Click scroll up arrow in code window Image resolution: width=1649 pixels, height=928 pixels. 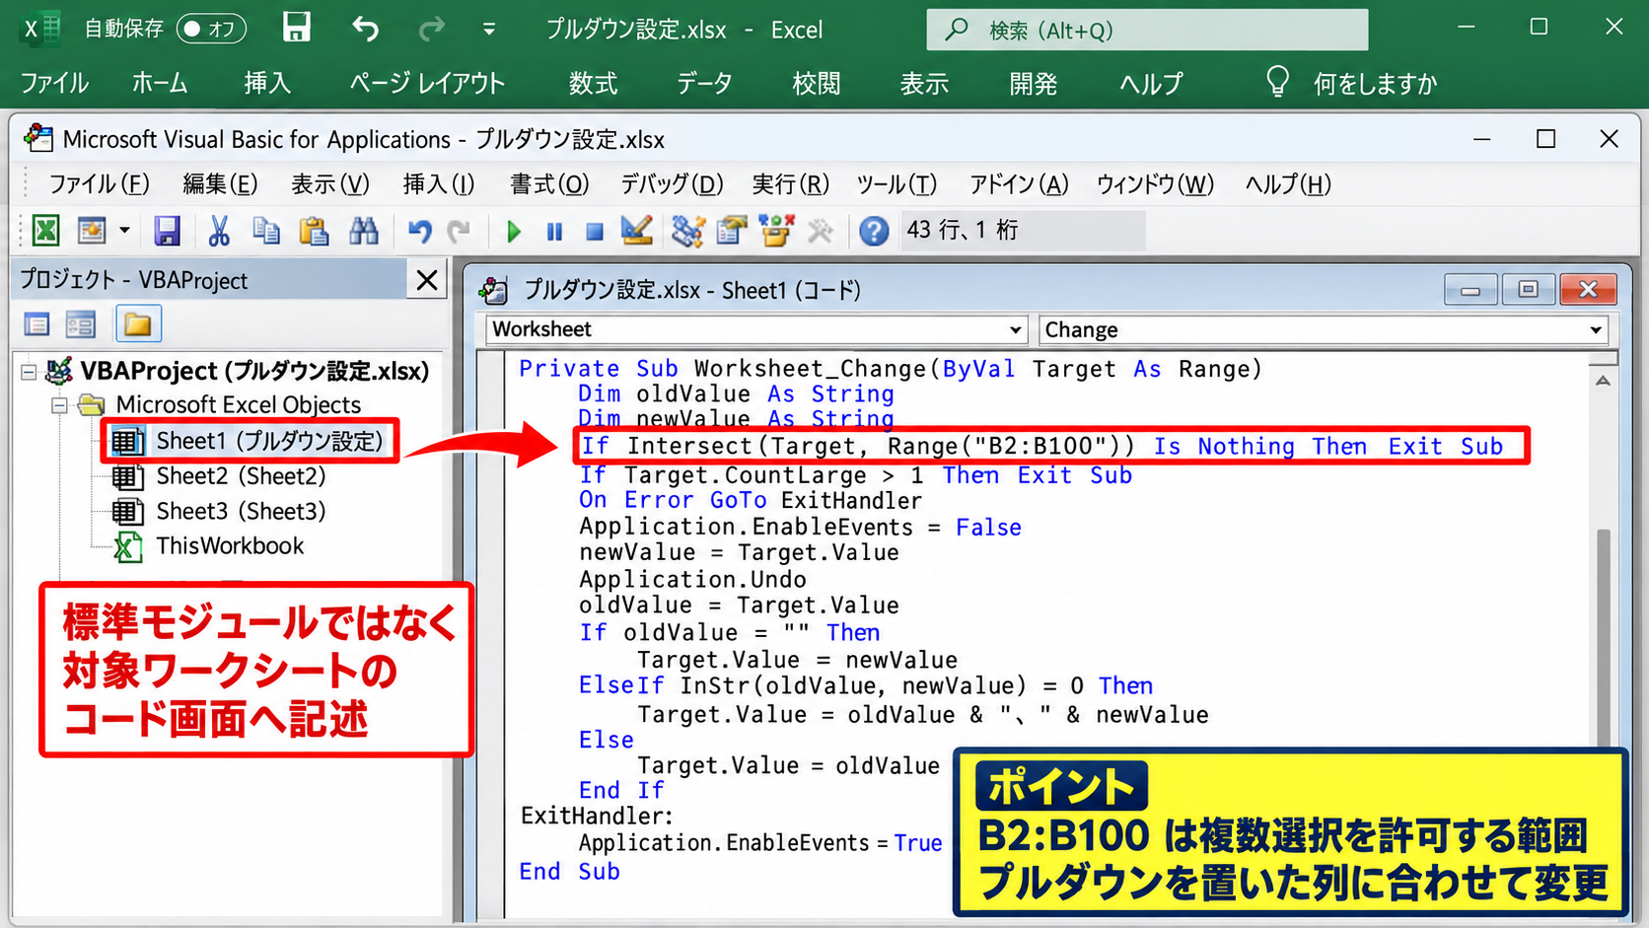pyautogui.click(x=1603, y=381)
